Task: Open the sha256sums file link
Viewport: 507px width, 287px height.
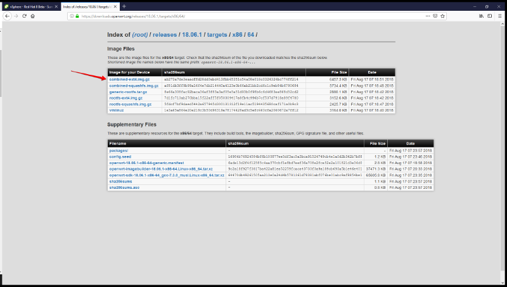Action: (120, 181)
